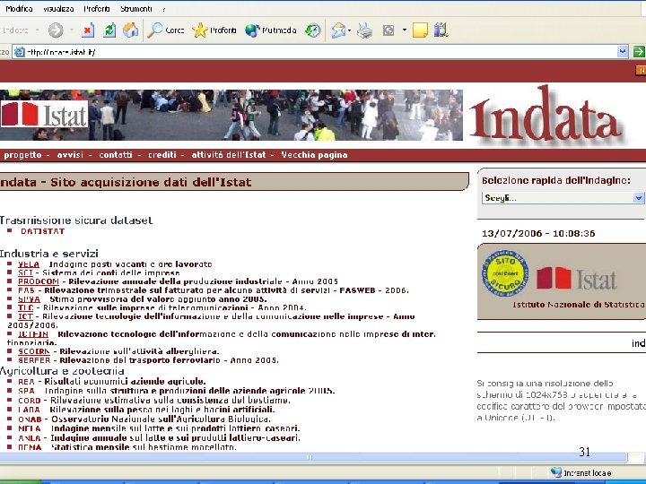The image size is (646, 484).
Task: Open Preferiti favorites star button
Action: pyautogui.click(x=214, y=30)
